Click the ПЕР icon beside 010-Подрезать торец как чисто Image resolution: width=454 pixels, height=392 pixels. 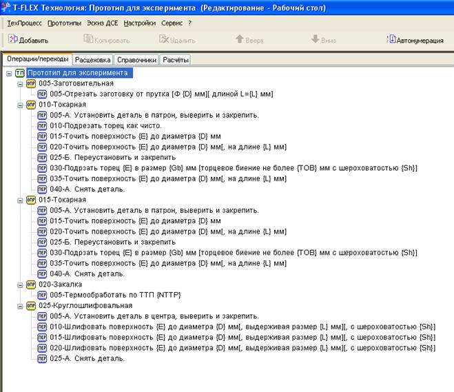pyautogui.click(x=43, y=126)
